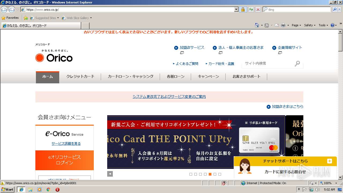Click Windows Start button
This screenshot has width=343, height=193.
7,189
